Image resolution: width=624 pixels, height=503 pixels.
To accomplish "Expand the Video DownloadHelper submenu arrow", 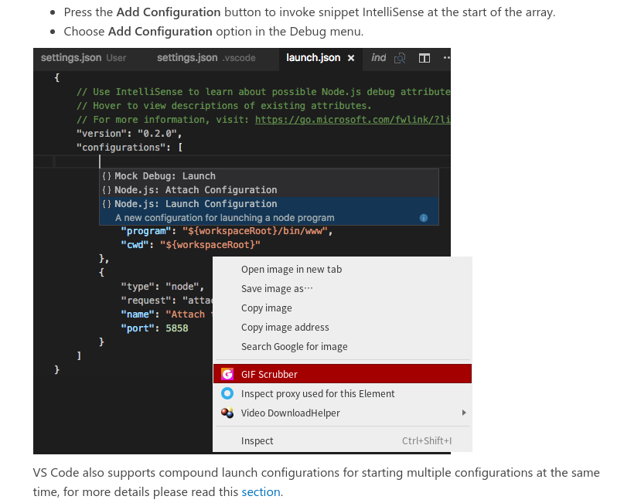I will click(x=464, y=413).
